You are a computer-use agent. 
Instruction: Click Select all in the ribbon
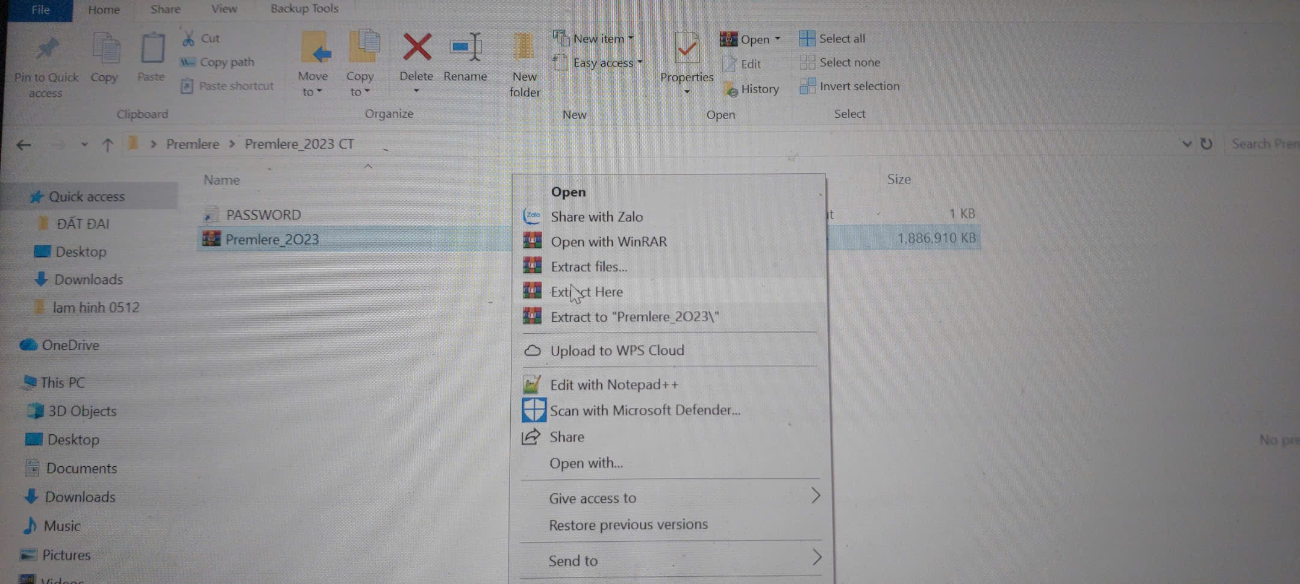coord(841,39)
